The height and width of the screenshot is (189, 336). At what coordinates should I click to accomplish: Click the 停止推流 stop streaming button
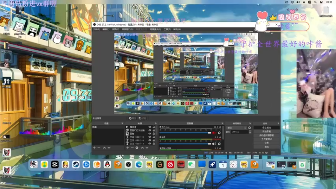(x=267, y=128)
